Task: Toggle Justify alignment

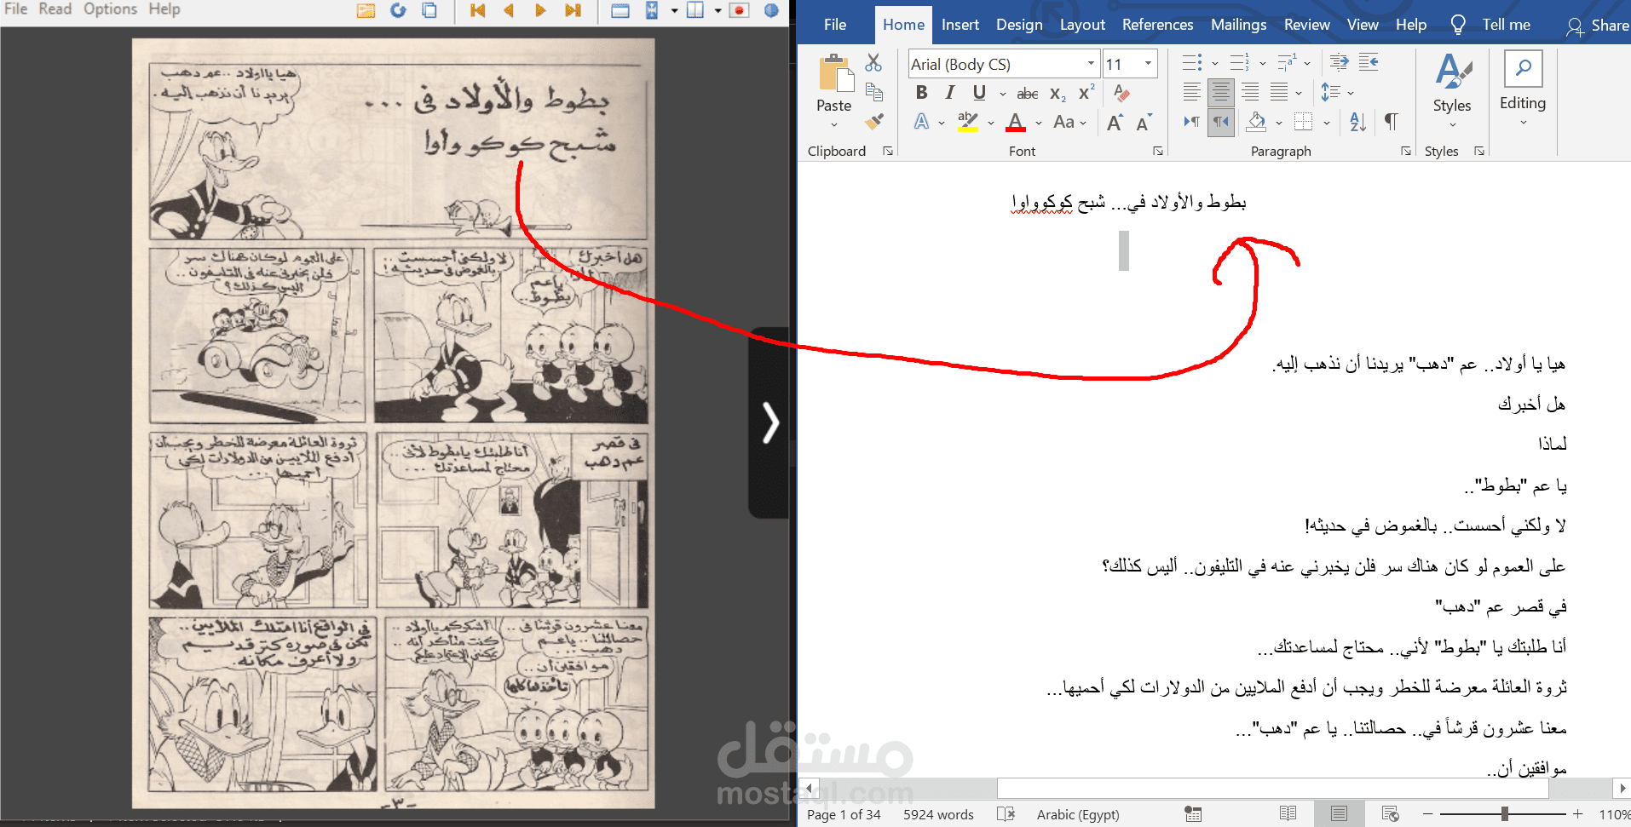Action: point(1279,92)
